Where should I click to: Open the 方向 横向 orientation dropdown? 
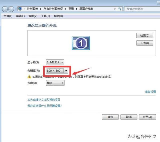click(55, 83)
